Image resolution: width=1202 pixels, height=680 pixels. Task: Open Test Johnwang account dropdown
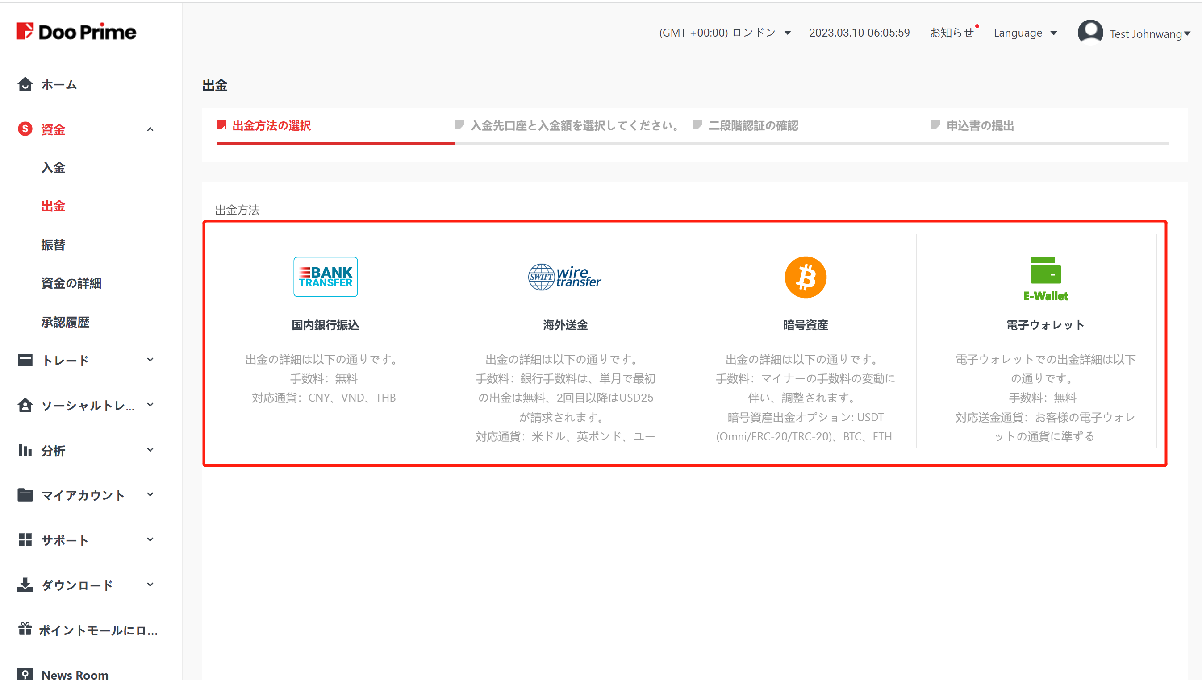tap(1150, 33)
